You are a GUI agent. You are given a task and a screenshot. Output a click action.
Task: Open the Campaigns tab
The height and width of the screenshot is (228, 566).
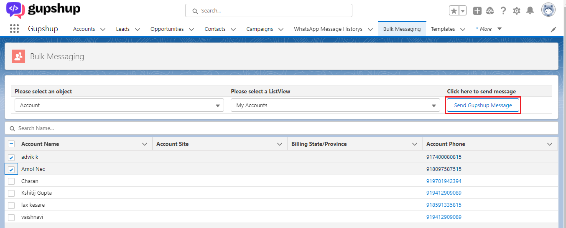(260, 29)
